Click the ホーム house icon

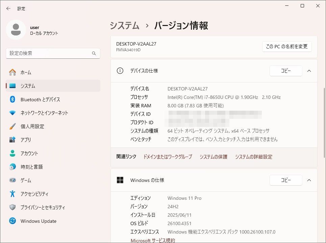tap(12, 72)
